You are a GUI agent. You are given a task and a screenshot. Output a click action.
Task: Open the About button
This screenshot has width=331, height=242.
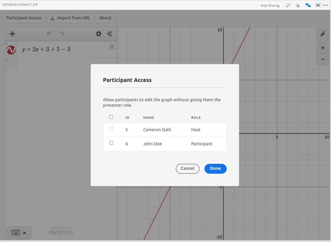click(105, 18)
